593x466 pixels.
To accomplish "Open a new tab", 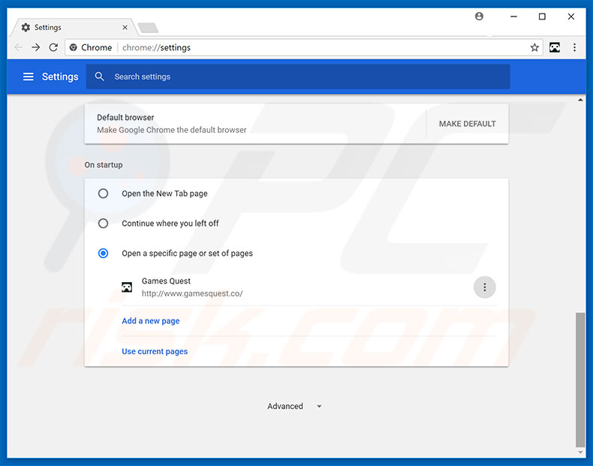I will pos(148,28).
